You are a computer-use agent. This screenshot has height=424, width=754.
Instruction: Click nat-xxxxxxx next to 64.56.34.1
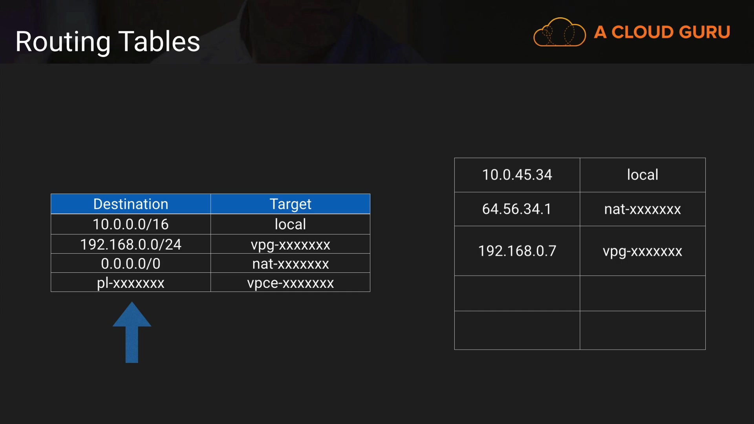tap(642, 209)
